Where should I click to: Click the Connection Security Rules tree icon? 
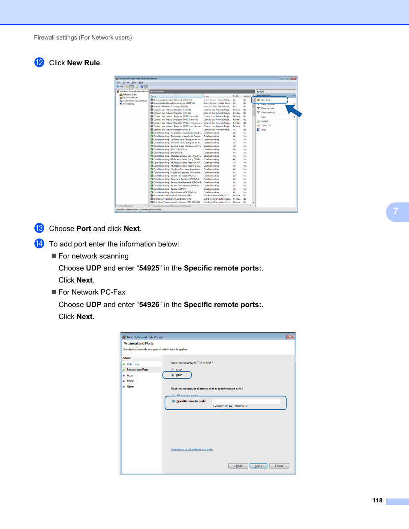coord(121,101)
